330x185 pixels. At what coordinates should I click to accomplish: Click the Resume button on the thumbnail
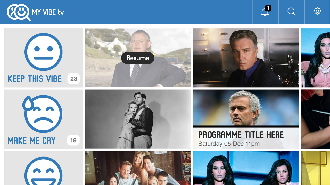(x=138, y=58)
